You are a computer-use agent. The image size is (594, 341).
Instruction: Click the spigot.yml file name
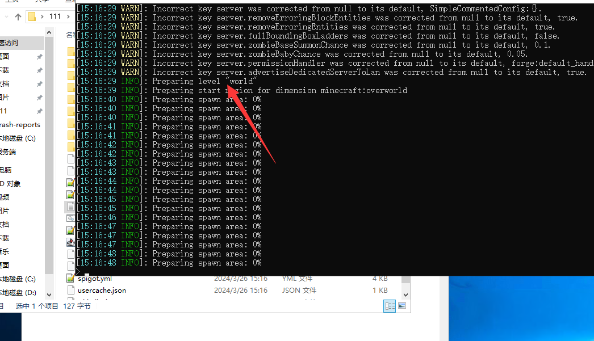point(94,279)
